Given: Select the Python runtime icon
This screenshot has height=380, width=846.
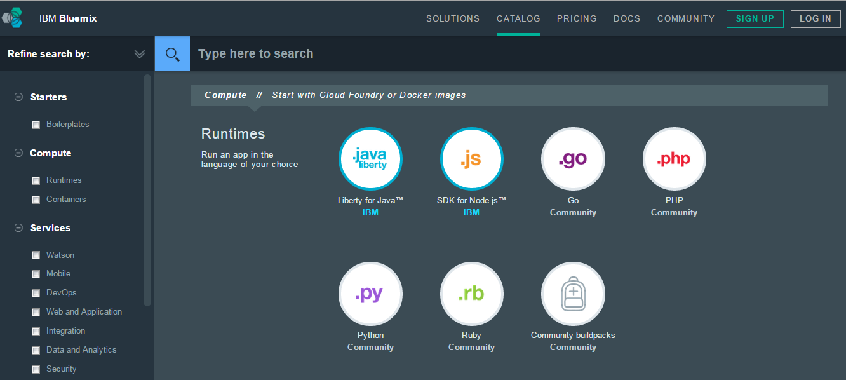Looking at the screenshot, I should pyautogui.click(x=370, y=294).
